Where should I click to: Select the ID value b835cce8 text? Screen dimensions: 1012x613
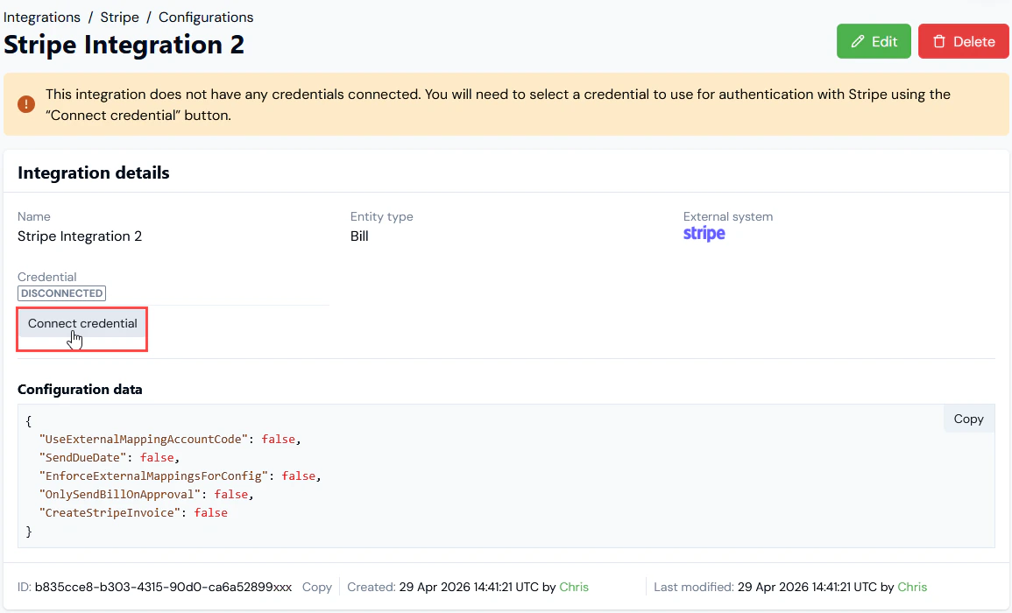pyautogui.click(x=163, y=588)
